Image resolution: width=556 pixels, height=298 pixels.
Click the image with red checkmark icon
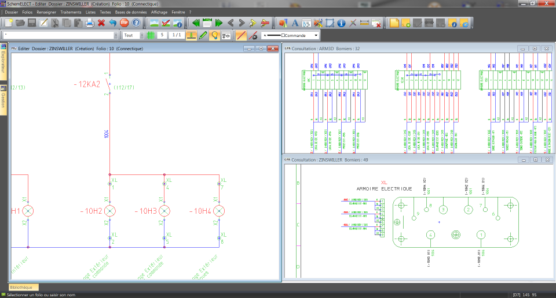[x=166, y=23]
